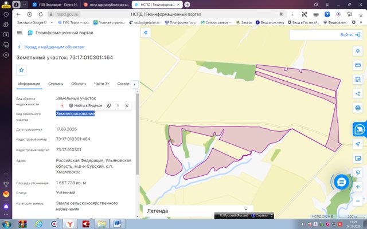Switch to Объекты tab
367x229 pixels.
(79, 84)
